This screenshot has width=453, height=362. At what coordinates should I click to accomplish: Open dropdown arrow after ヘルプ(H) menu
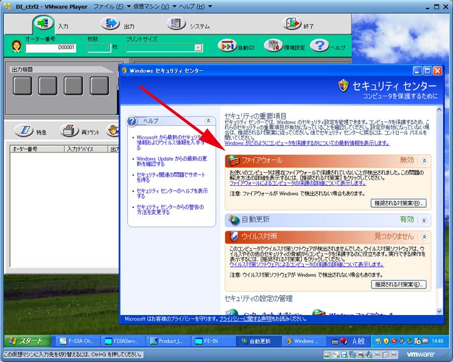coord(210,6)
